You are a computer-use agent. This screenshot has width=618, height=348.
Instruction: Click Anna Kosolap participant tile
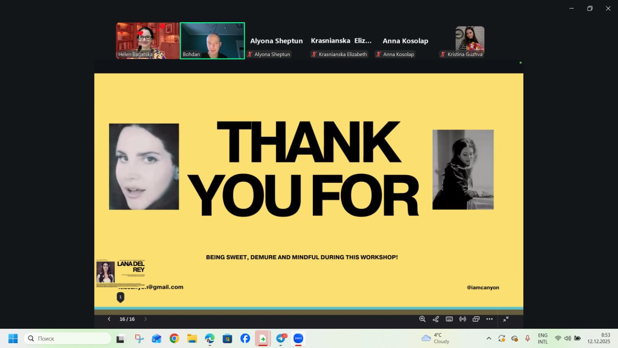[x=405, y=42]
